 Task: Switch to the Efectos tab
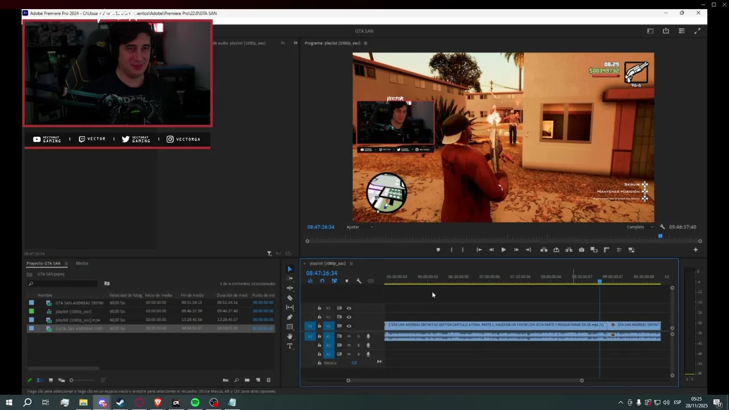point(82,264)
